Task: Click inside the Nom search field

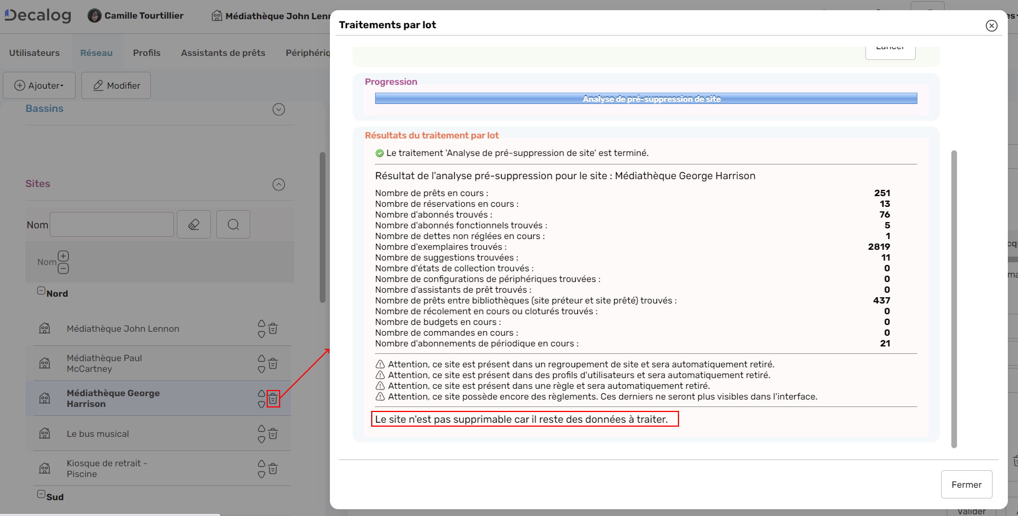Action: [x=111, y=224]
